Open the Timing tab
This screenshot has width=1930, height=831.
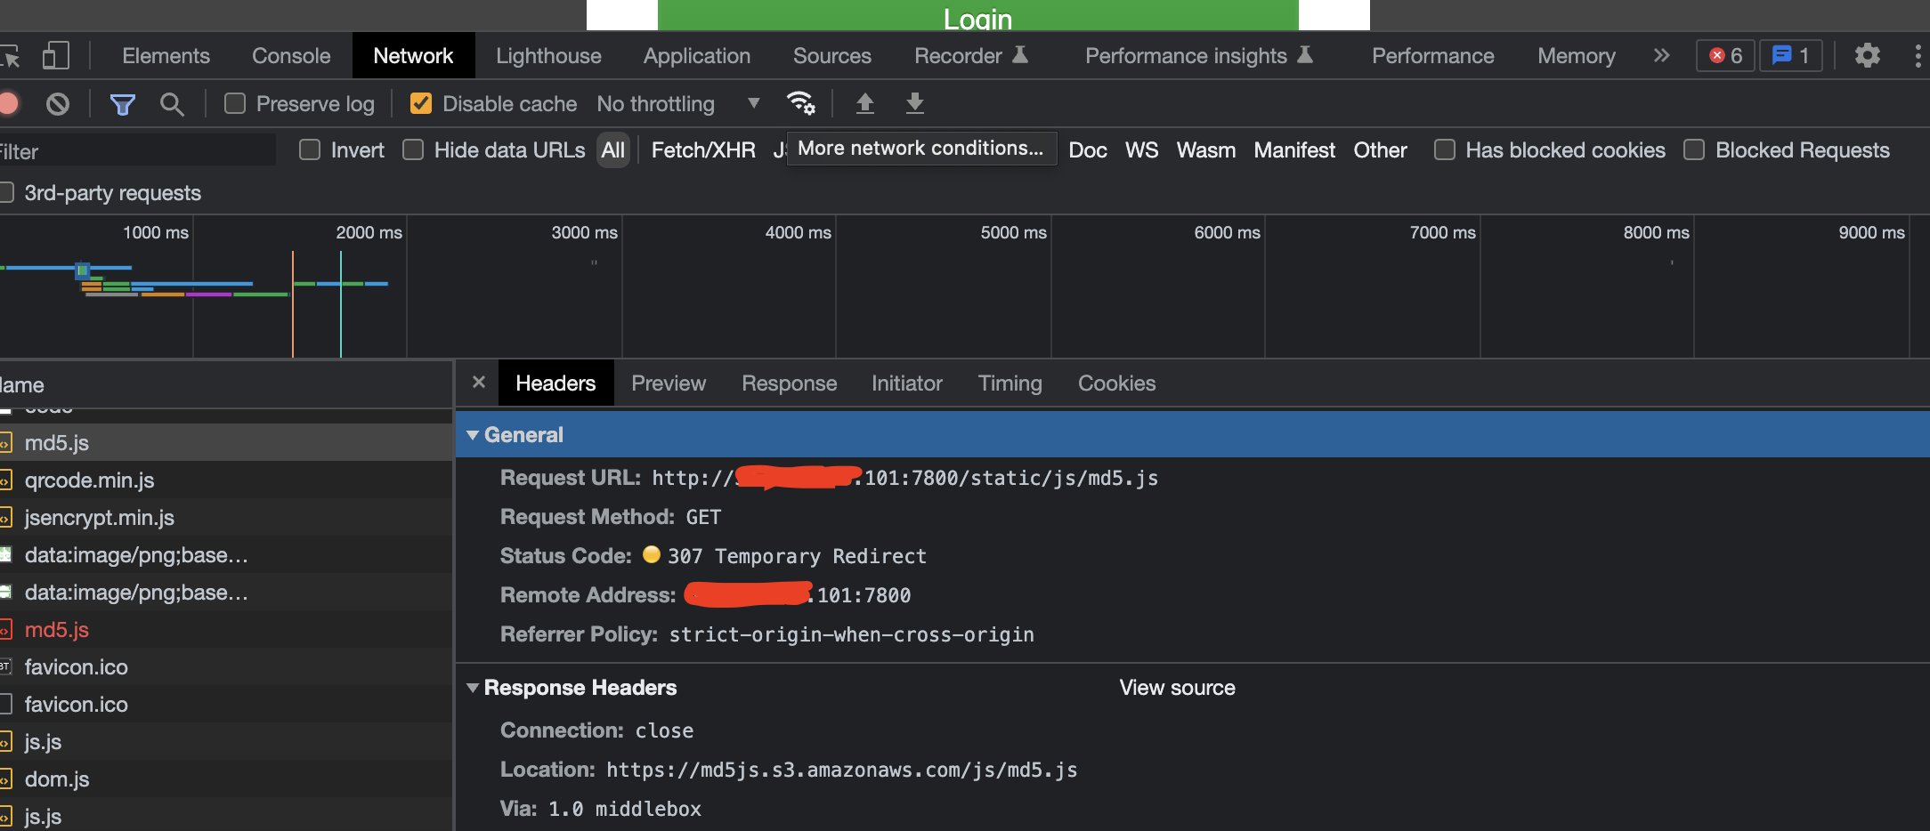(x=1010, y=383)
